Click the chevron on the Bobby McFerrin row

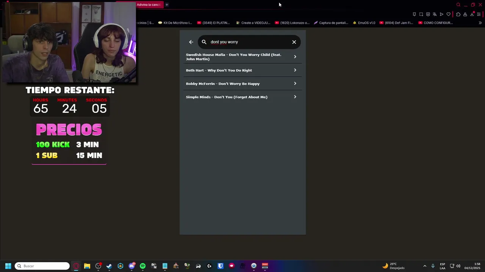[x=295, y=83]
